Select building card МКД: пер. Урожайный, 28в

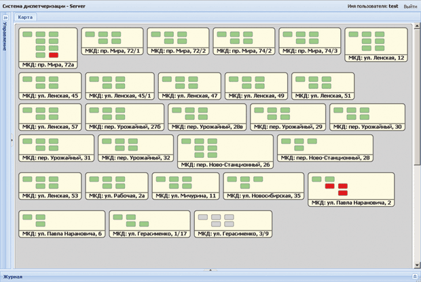click(207, 117)
